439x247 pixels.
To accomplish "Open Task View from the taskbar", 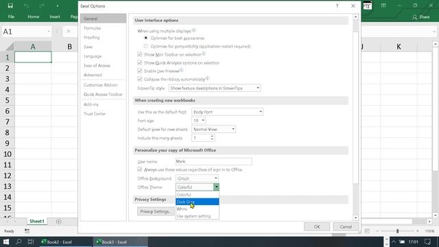I will (x=31, y=242).
